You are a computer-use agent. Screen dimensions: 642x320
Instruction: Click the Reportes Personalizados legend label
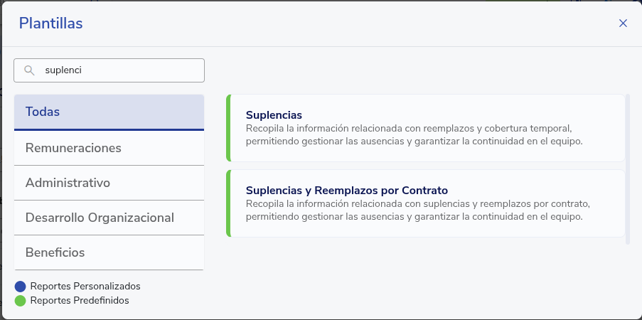(x=85, y=287)
